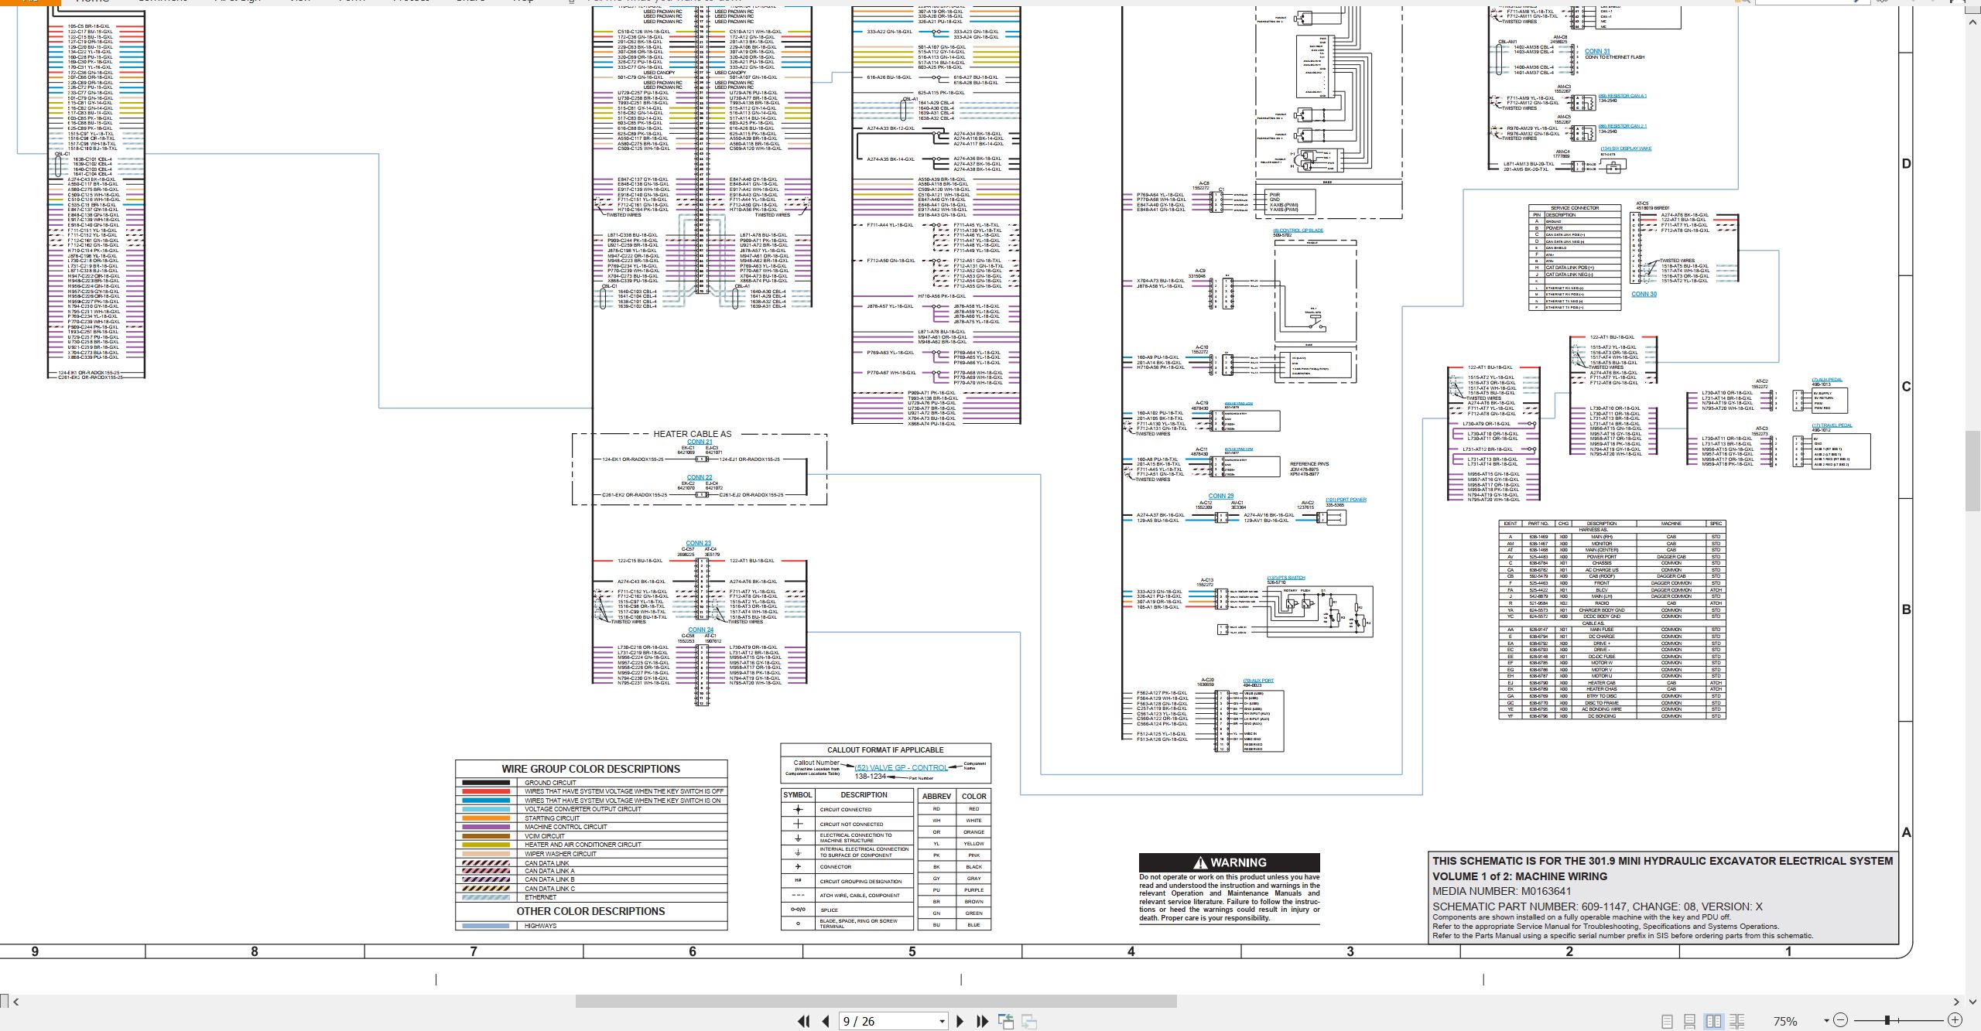Image resolution: width=1981 pixels, height=1031 pixels.
Task: Open the page number dropdown arrow
Action: (942, 1022)
